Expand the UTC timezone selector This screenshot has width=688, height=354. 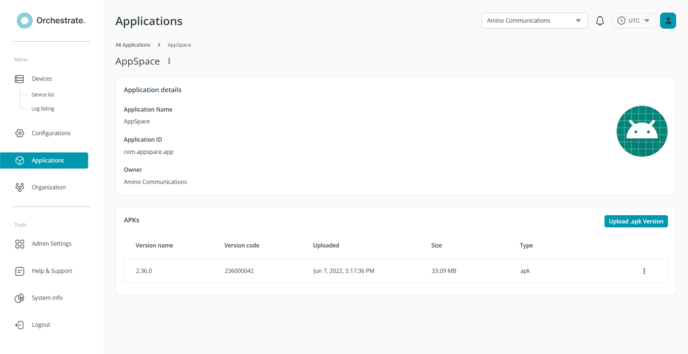[x=634, y=21]
